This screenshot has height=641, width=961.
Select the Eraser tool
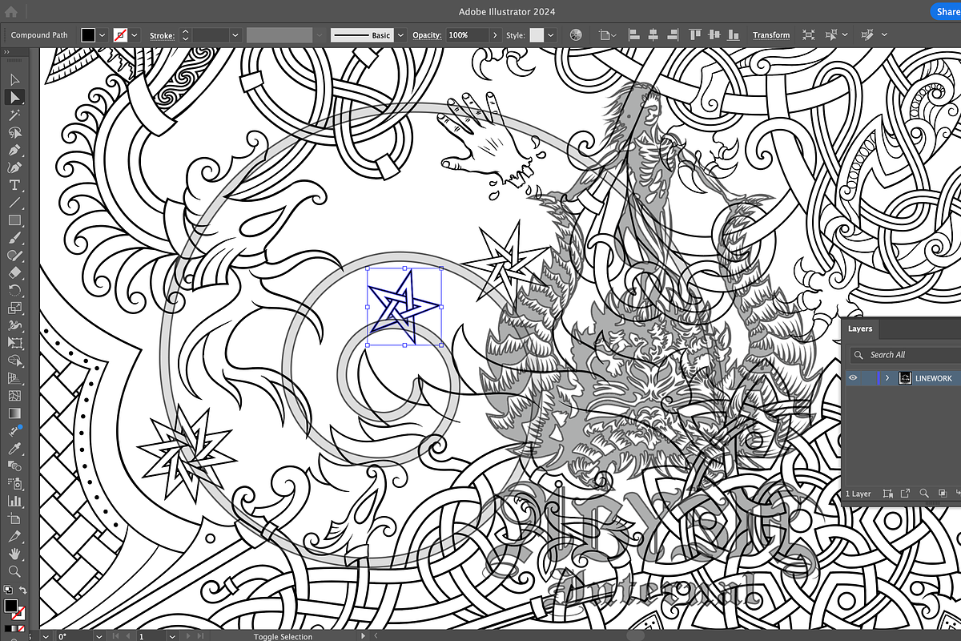[14, 272]
